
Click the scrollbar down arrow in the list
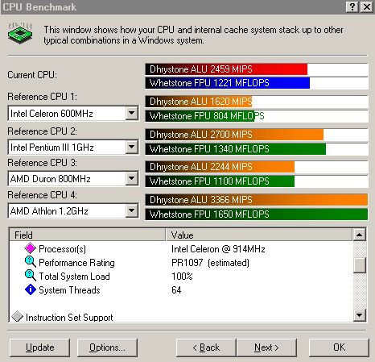pyautogui.click(x=360, y=314)
